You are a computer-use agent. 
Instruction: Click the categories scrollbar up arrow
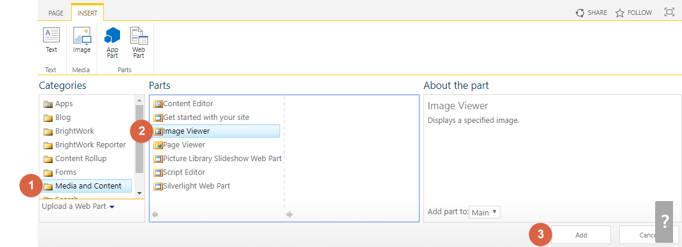pyautogui.click(x=139, y=100)
